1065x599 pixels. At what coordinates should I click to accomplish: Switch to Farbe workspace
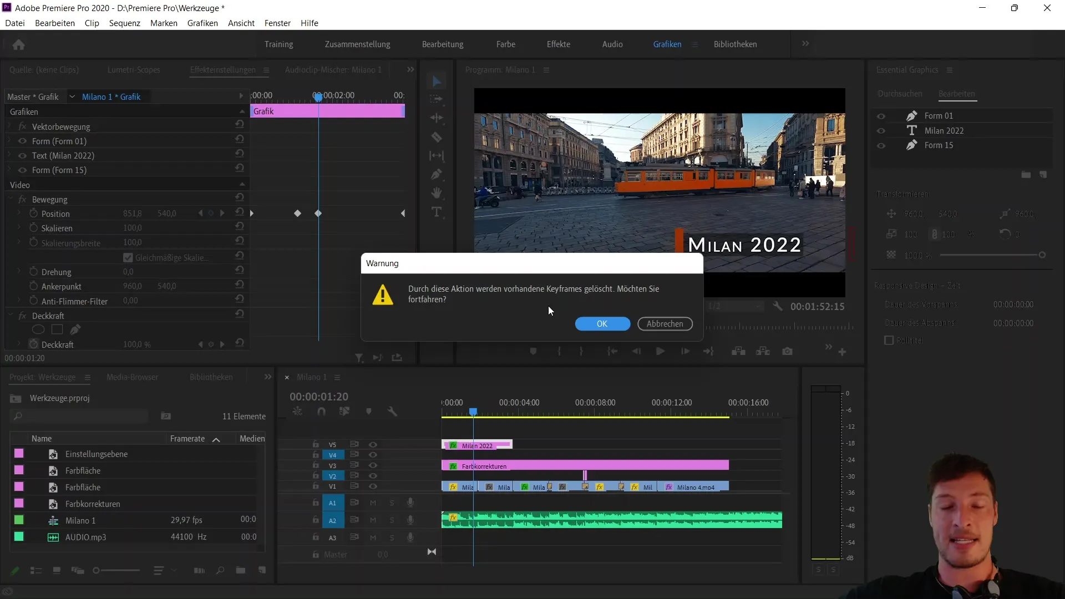click(506, 44)
